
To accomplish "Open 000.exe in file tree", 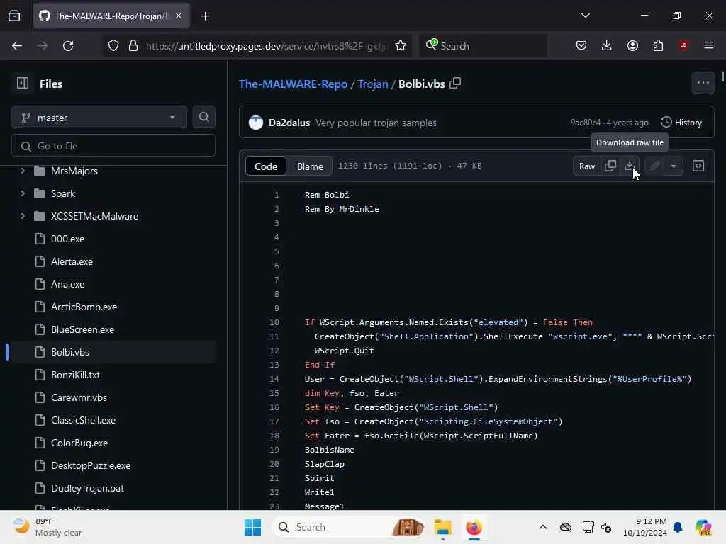I will [67, 239].
